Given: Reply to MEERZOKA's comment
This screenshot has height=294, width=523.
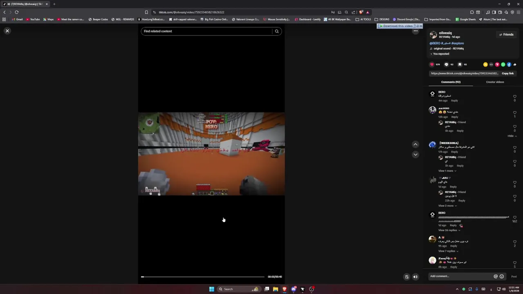Looking at the screenshot, I should point(454,152).
